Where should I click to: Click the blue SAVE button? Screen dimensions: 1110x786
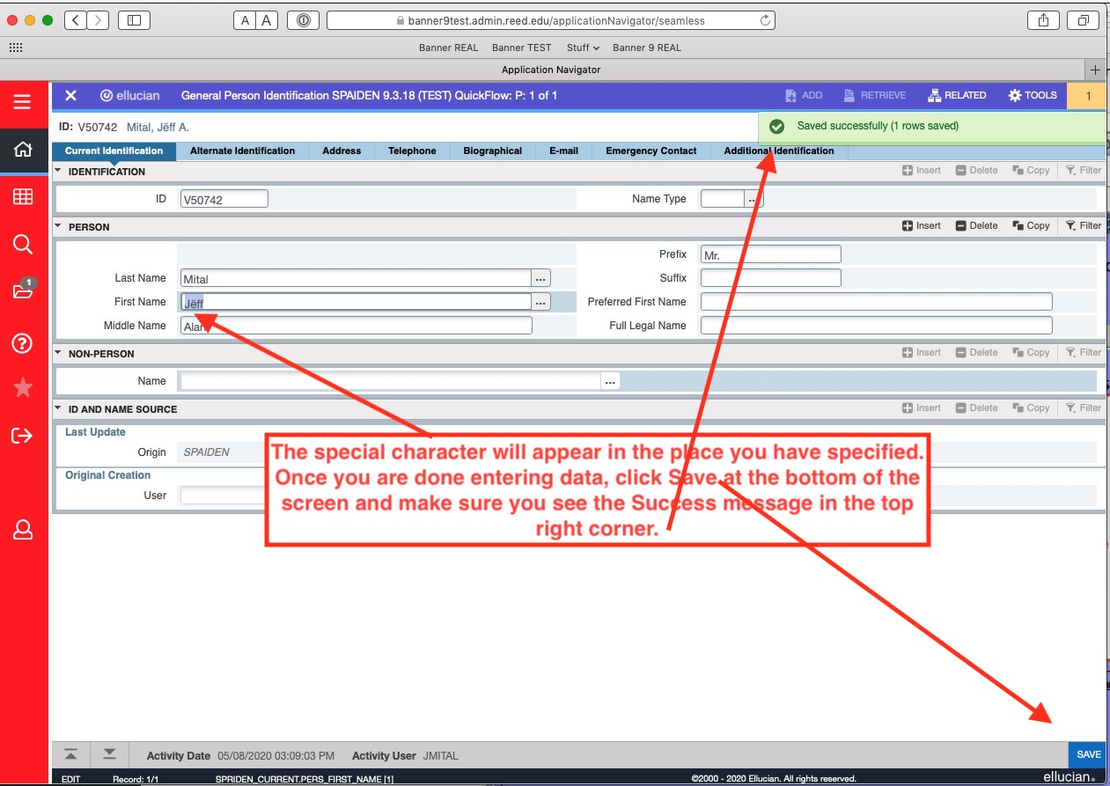click(1088, 754)
